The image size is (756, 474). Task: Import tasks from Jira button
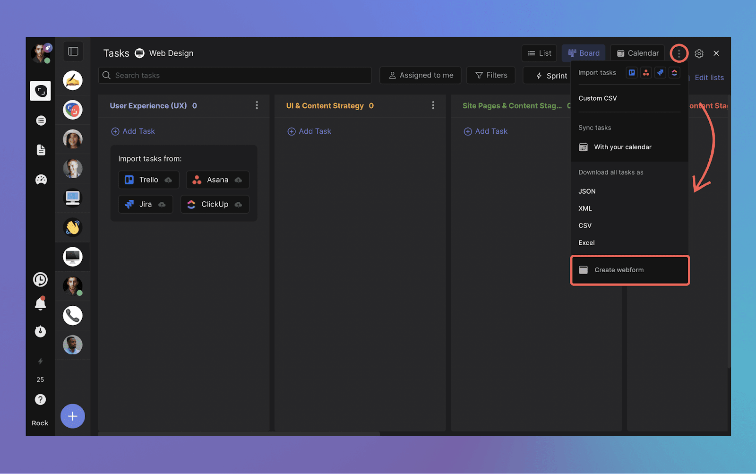[146, 205]
